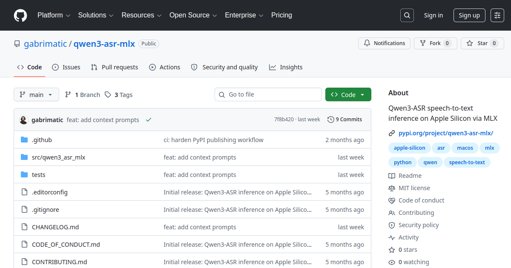Viewport: 511px width, 268px height.
Task: Click the Go to file field
Action: (268, 94)
